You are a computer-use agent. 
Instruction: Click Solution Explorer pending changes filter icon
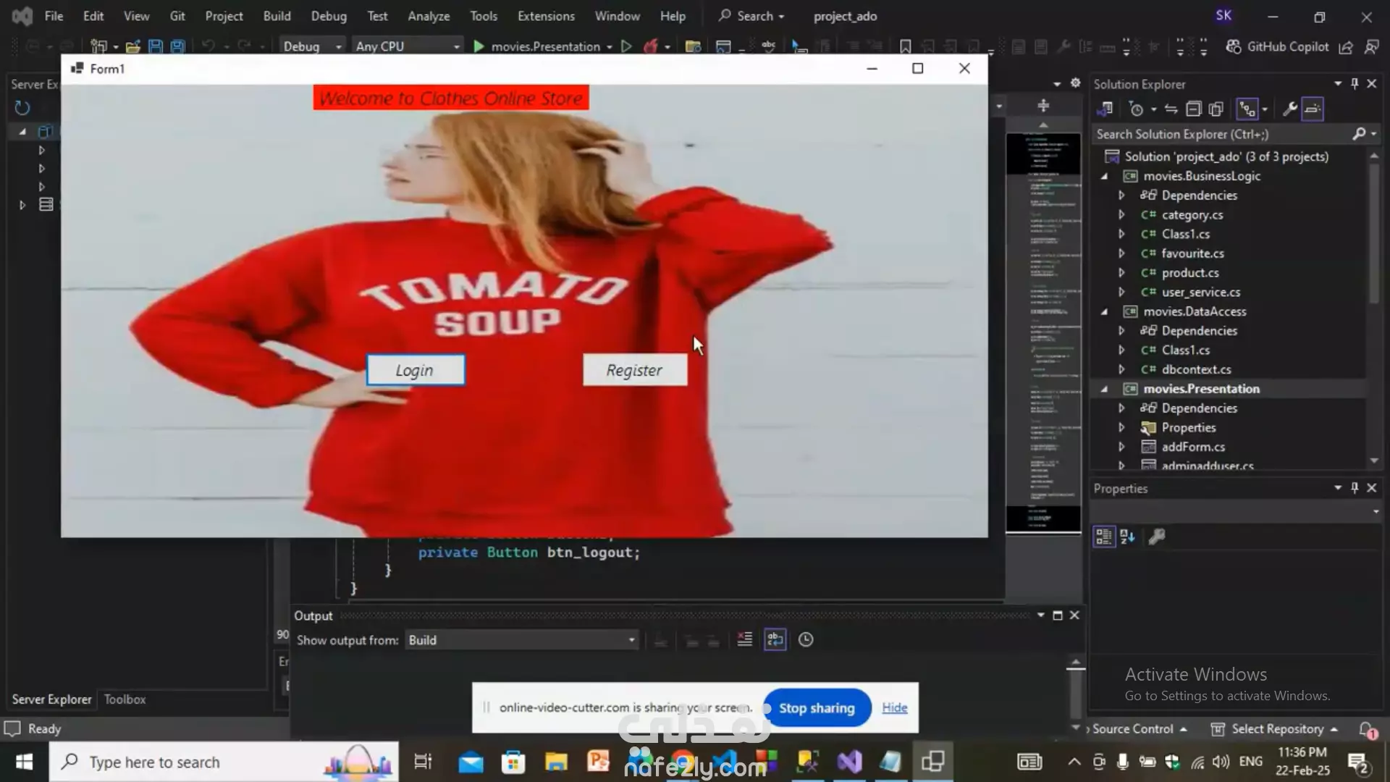[x=1137, y=109]
